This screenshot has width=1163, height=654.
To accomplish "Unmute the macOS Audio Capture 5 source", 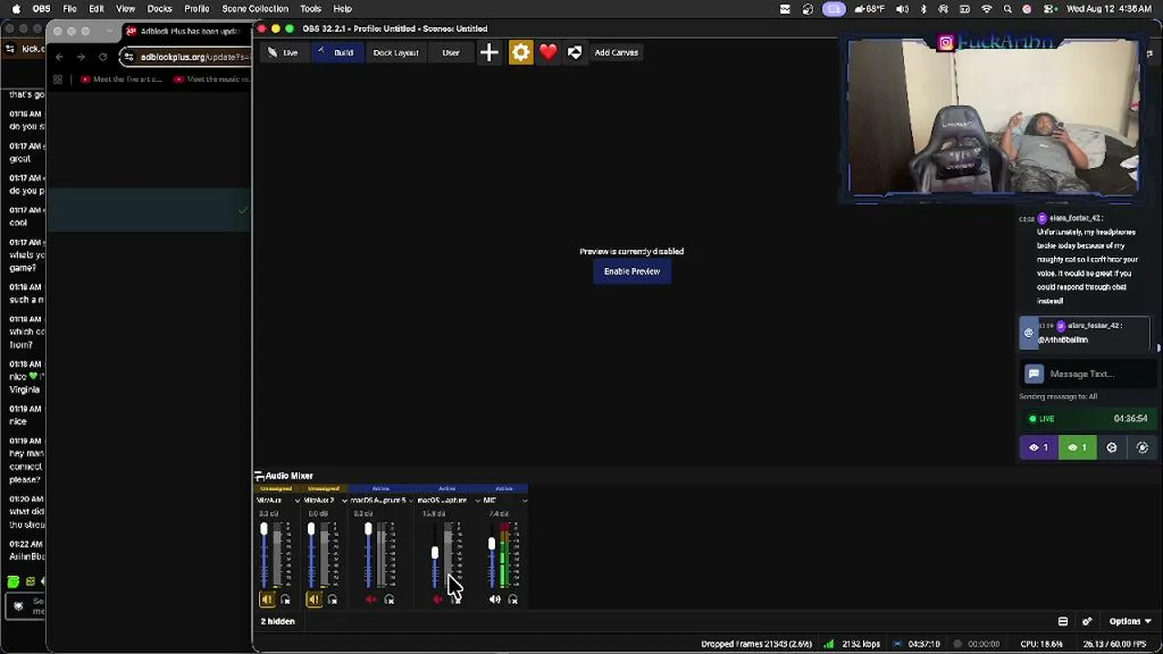I will coord(371,599).
